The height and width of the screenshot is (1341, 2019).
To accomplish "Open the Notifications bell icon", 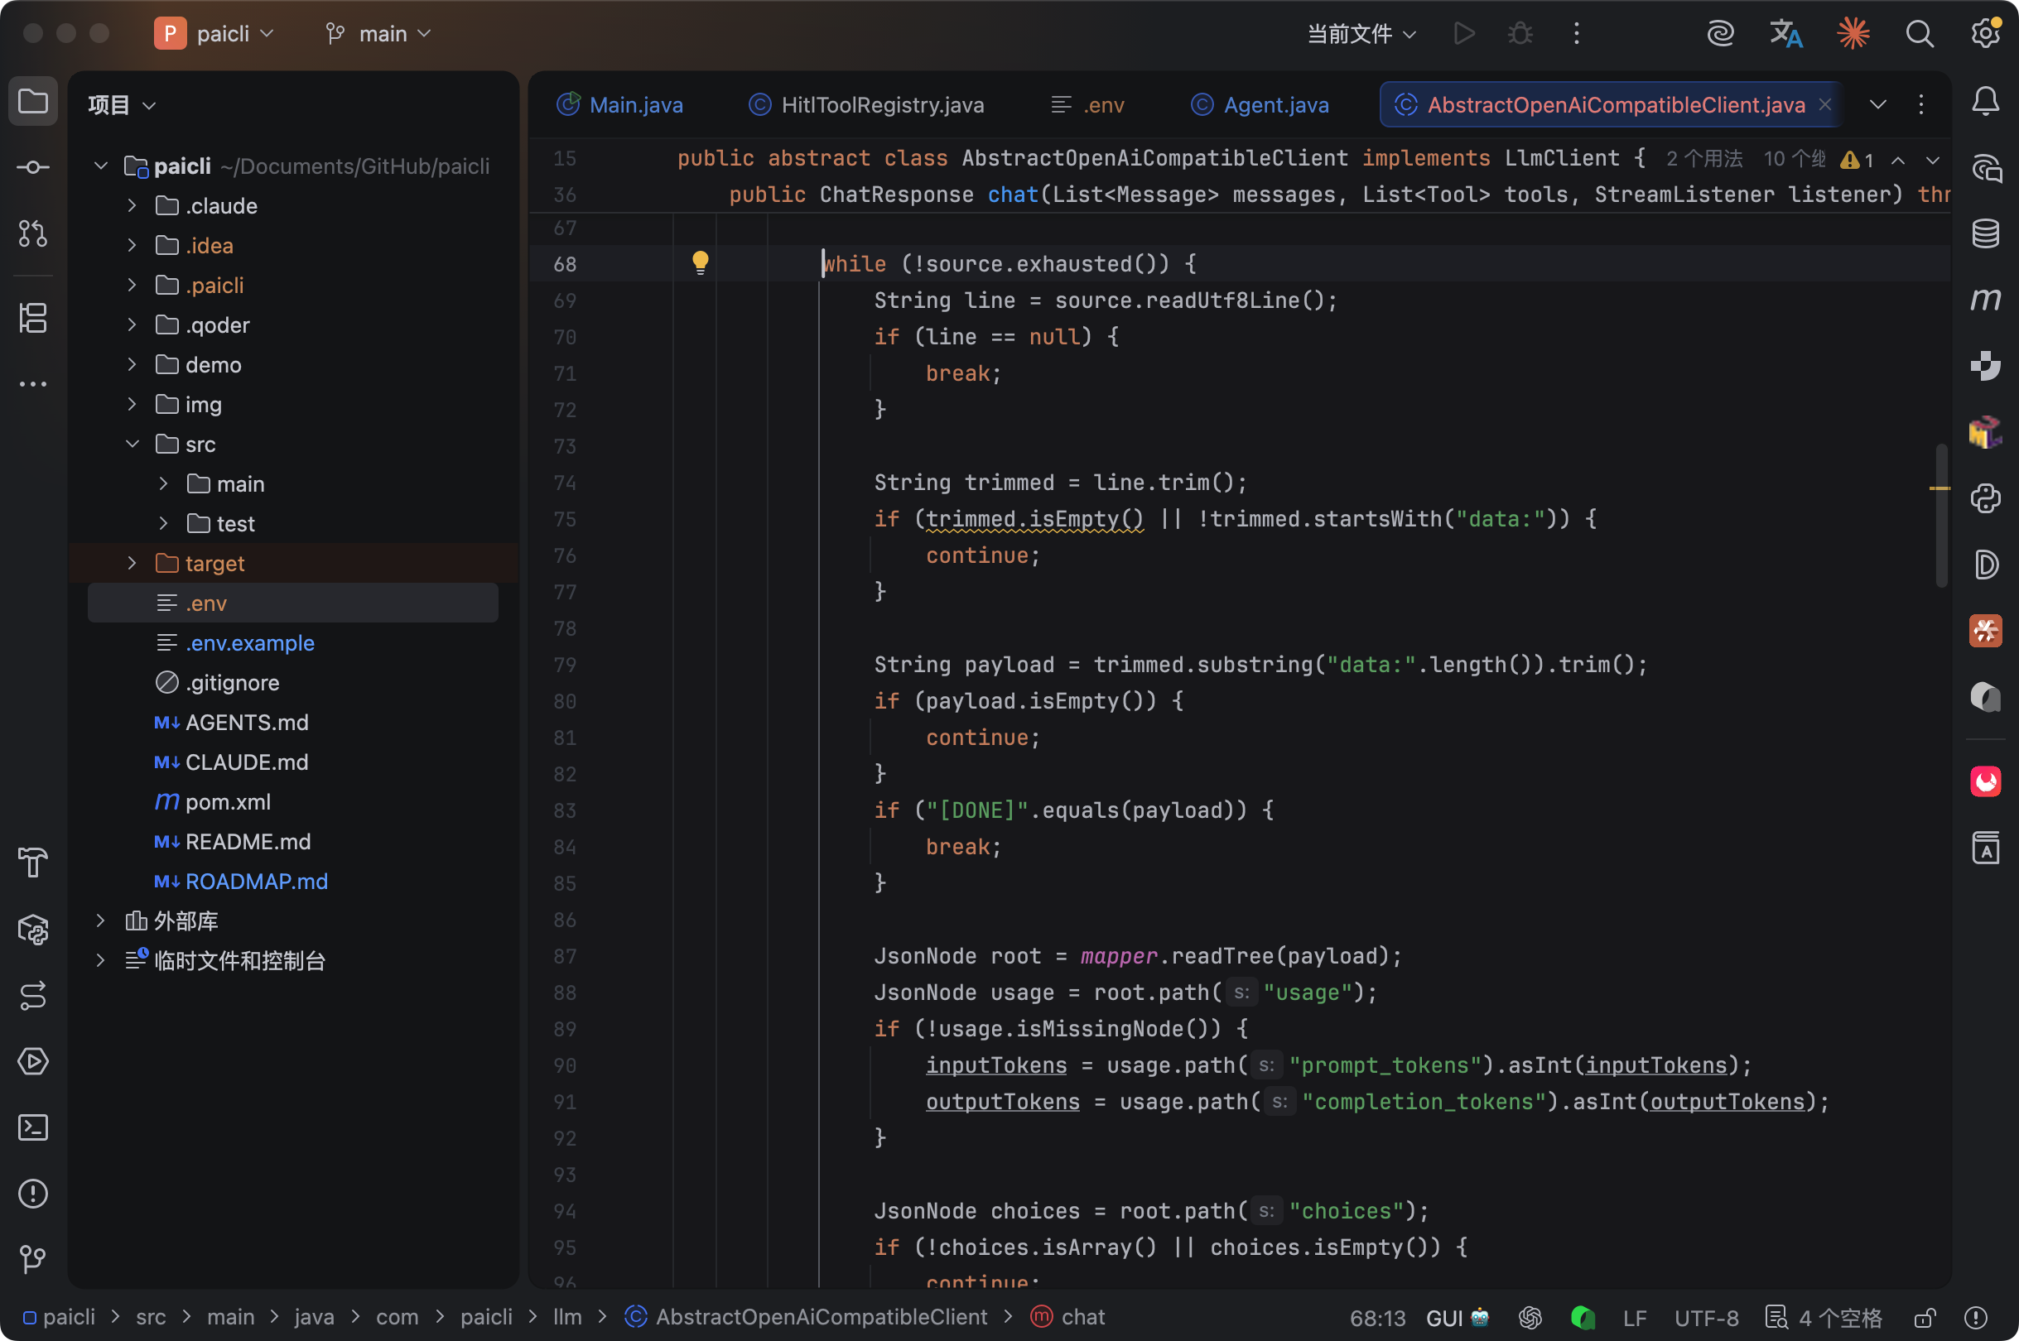I will (x=1985, y=102).
